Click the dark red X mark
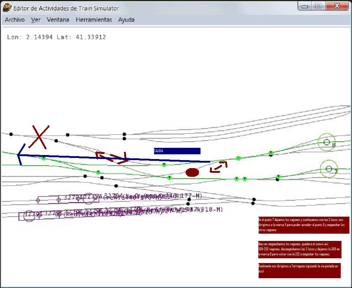Image resolution: width=352 pixels, height=288 pixels. pos(39,137)
